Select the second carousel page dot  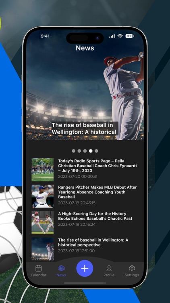coord(79,151)
